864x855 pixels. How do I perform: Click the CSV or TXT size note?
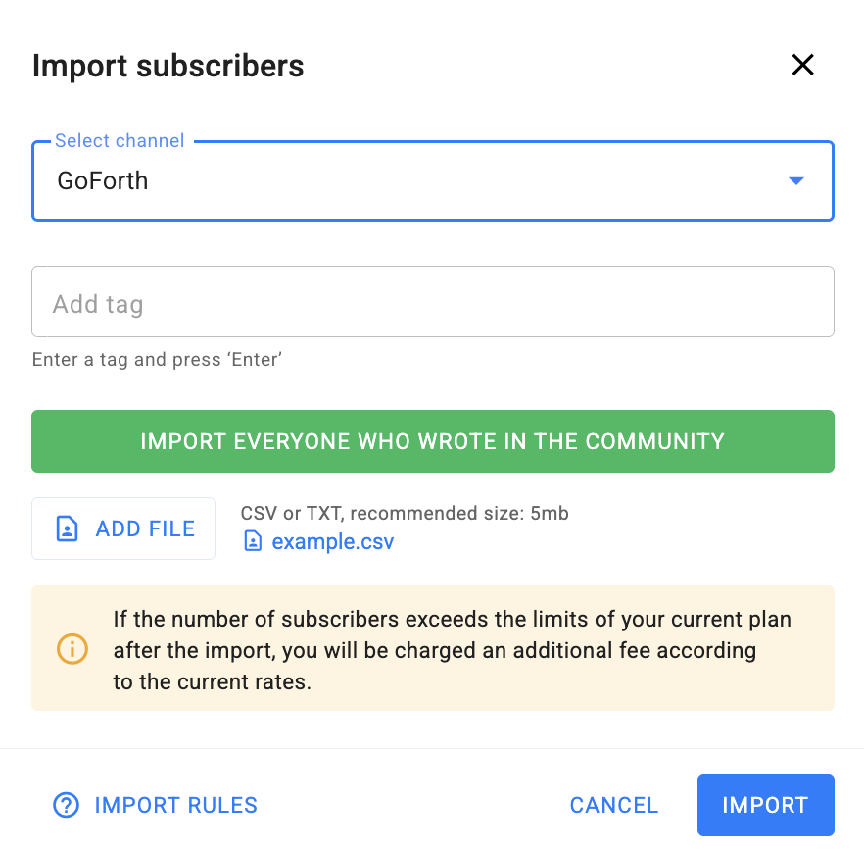404,513
